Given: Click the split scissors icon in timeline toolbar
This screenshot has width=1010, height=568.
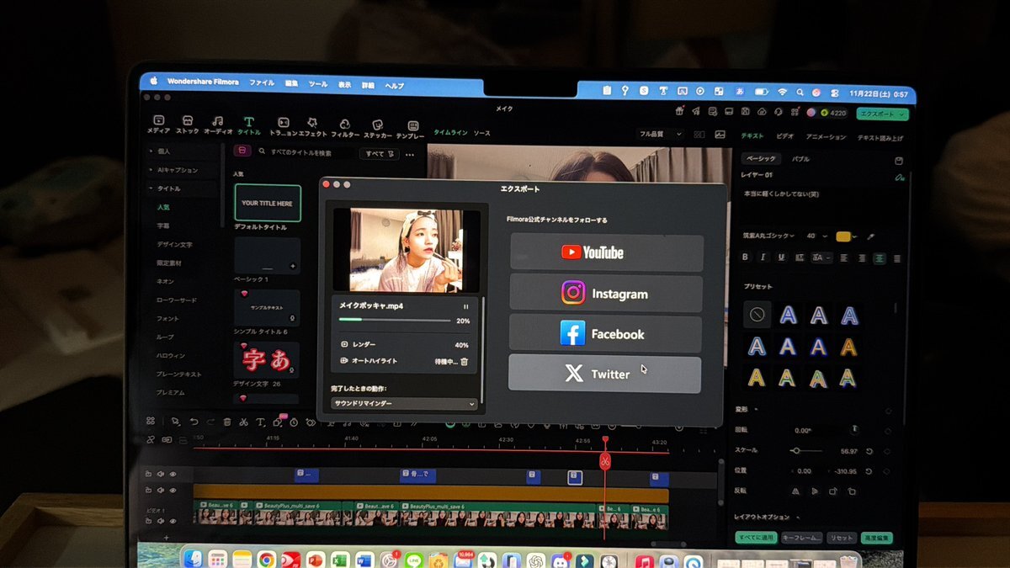Looking at the screenshot, I should click(242, 422).
